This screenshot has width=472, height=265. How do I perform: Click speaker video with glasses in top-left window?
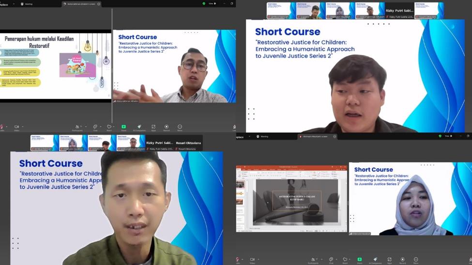pyautogui.click(x=174, y=66)
